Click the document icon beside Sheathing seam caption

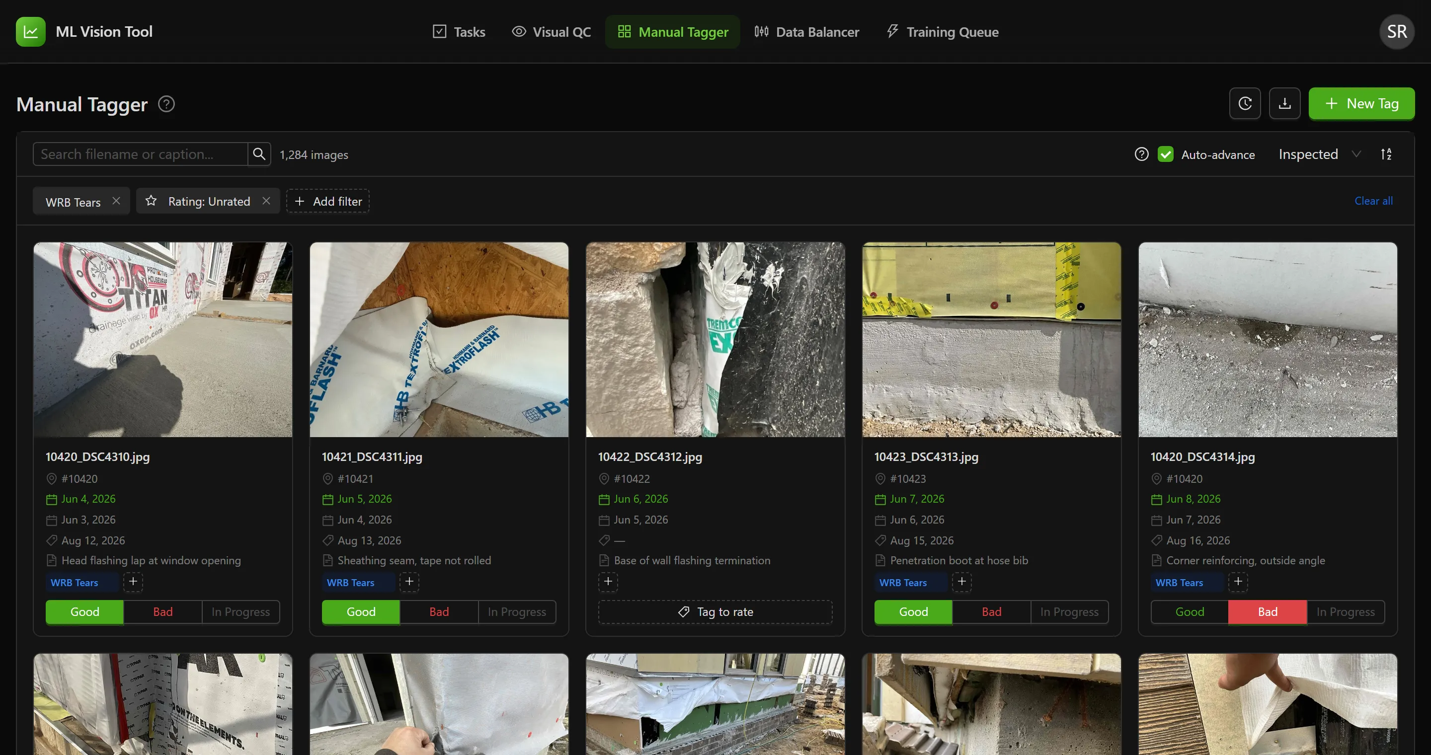328,561
